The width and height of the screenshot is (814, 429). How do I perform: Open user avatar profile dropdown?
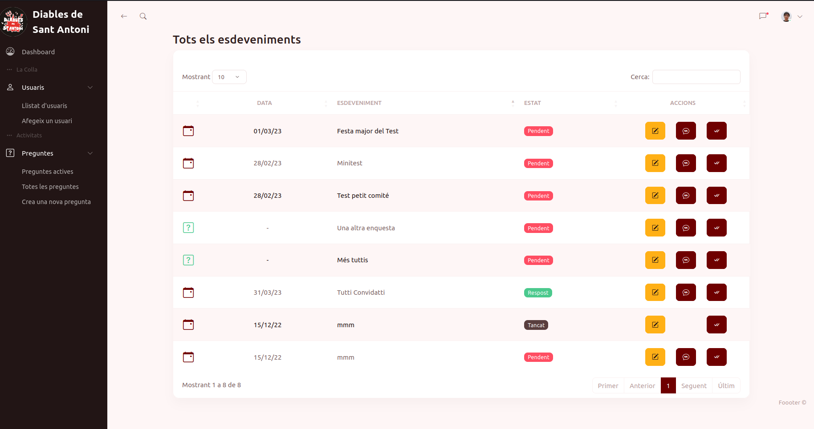point(791,16)
